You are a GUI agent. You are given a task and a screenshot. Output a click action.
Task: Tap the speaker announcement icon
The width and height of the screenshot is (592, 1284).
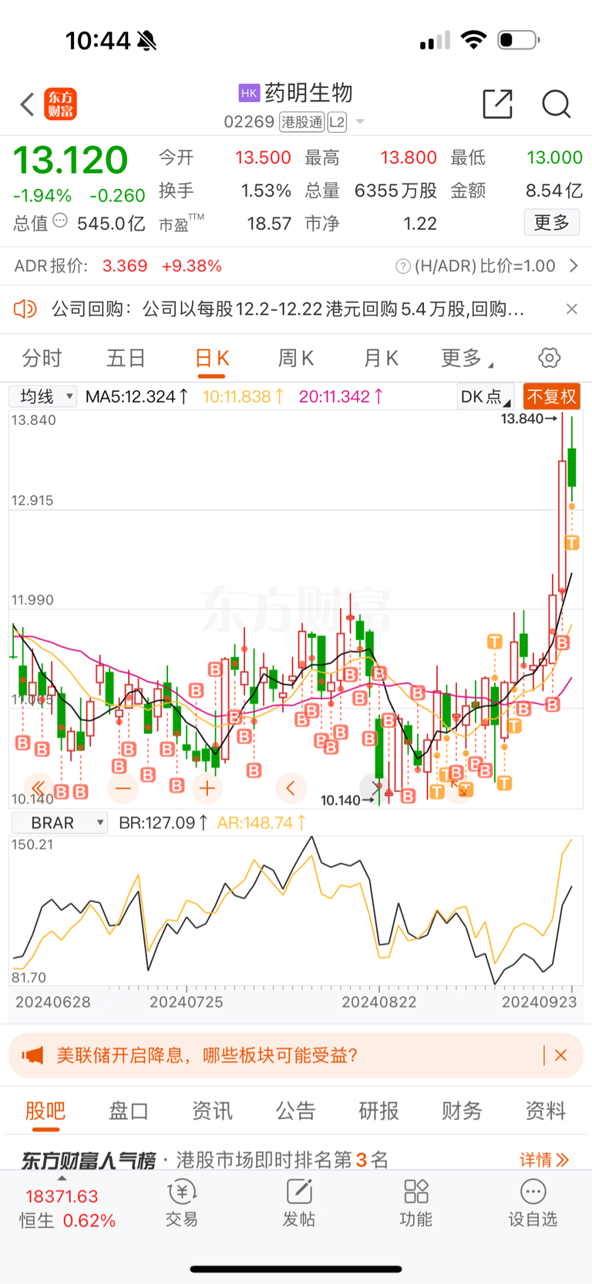click(25, 309)
